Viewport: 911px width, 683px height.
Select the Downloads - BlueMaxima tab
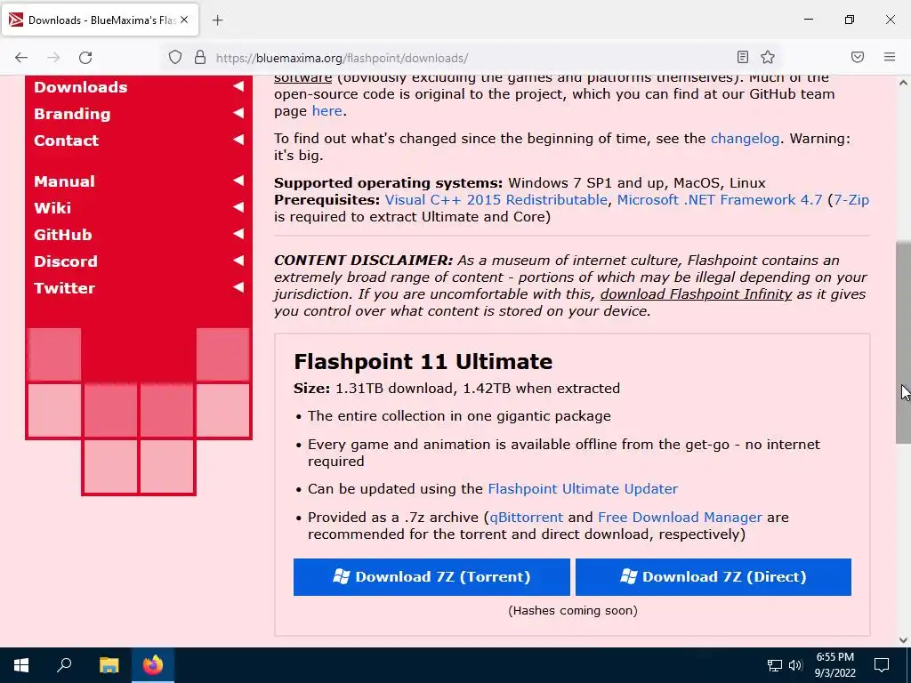(x=101, y=20)
